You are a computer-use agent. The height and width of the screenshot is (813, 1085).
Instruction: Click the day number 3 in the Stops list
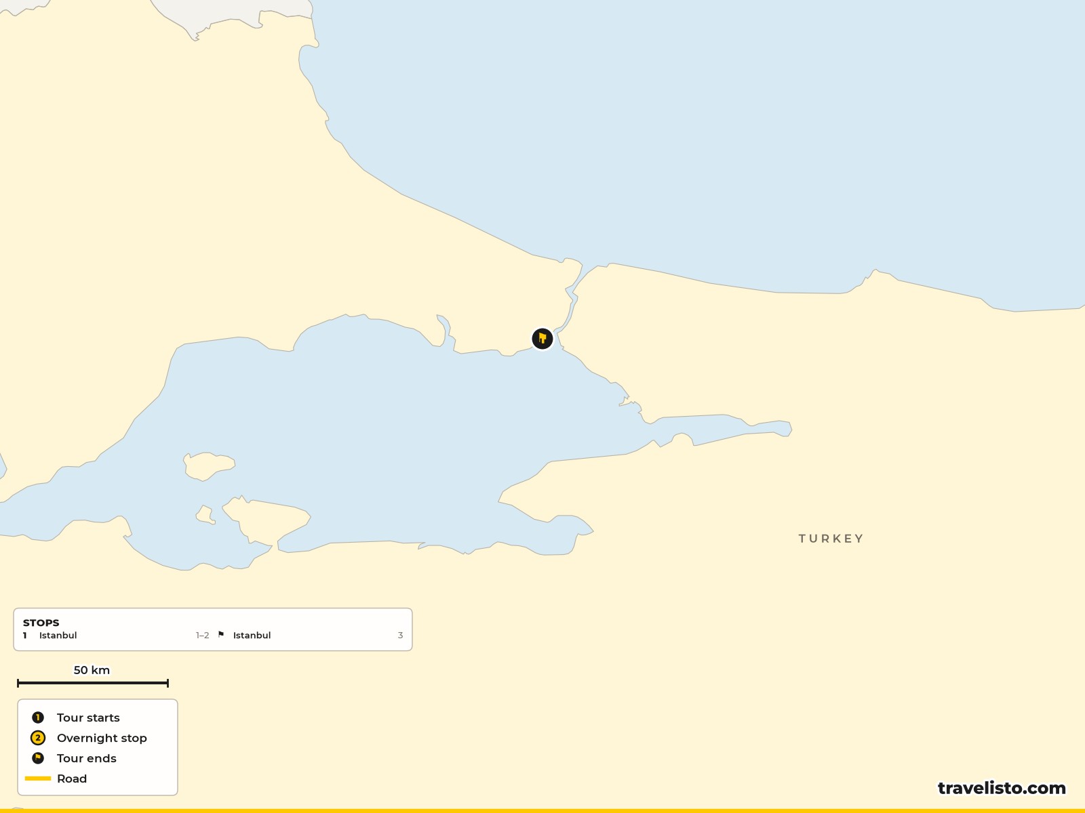pos(400,635)
